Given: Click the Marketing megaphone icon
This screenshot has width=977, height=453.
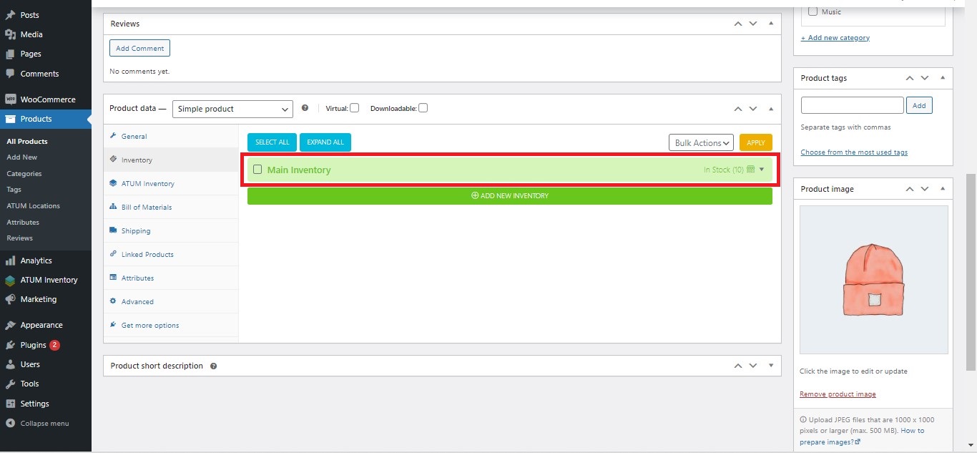Looking at the screenshot, I should 10,299.
